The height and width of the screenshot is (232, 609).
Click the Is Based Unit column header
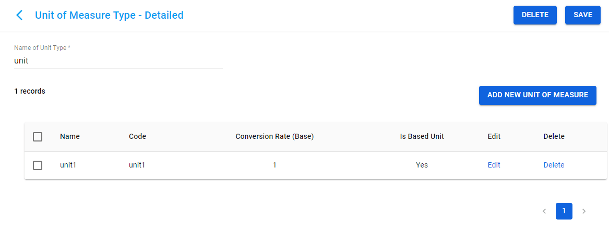(422, 136)
